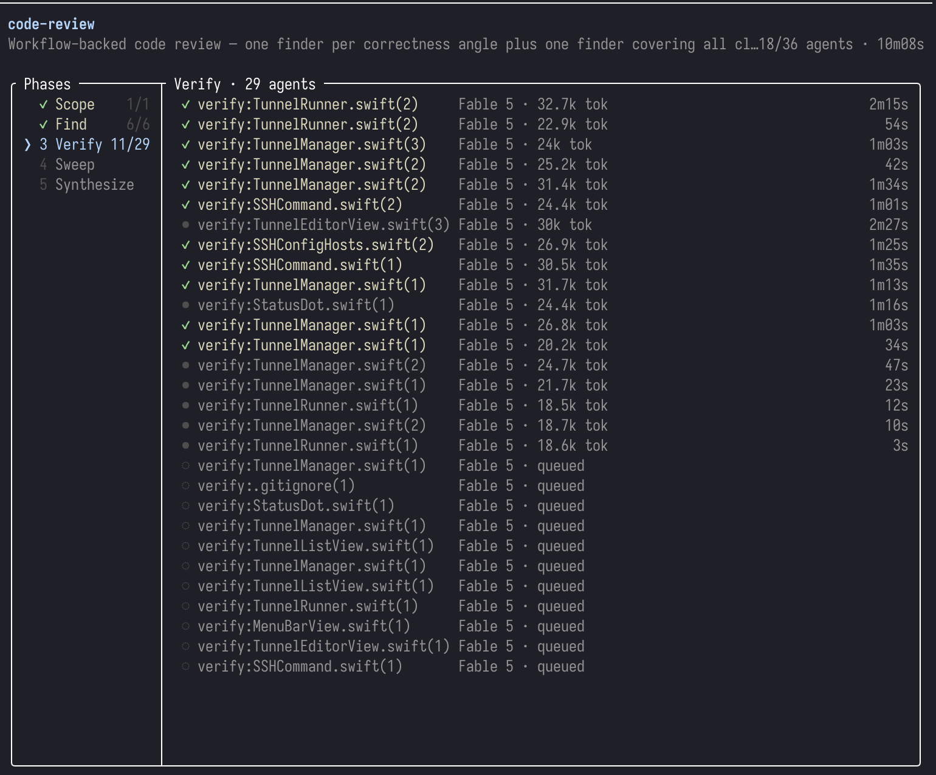Click the queued circle beside queued verify:SSHCommand.swift(1)
This screenshot has width=936, height=775.
186,667
